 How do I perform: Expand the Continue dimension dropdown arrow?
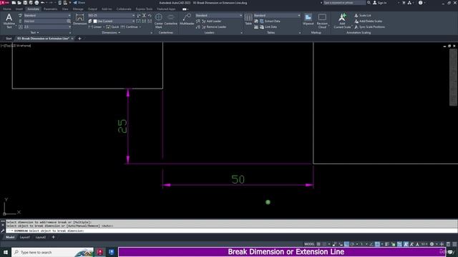point(140,27)
